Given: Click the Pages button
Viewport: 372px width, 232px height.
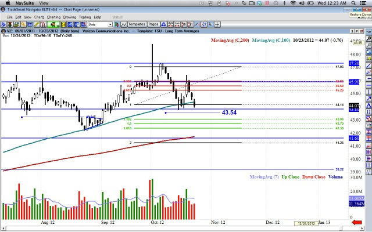Looking at the screenshot, I should tap(153, 25).
